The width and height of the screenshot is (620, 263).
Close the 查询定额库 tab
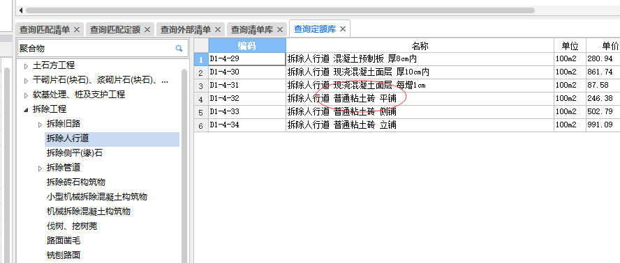click(343, 29)
